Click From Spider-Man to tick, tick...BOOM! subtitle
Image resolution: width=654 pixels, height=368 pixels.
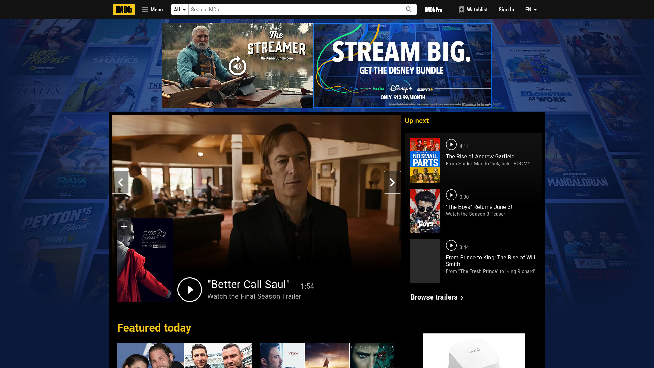point(487,164)
